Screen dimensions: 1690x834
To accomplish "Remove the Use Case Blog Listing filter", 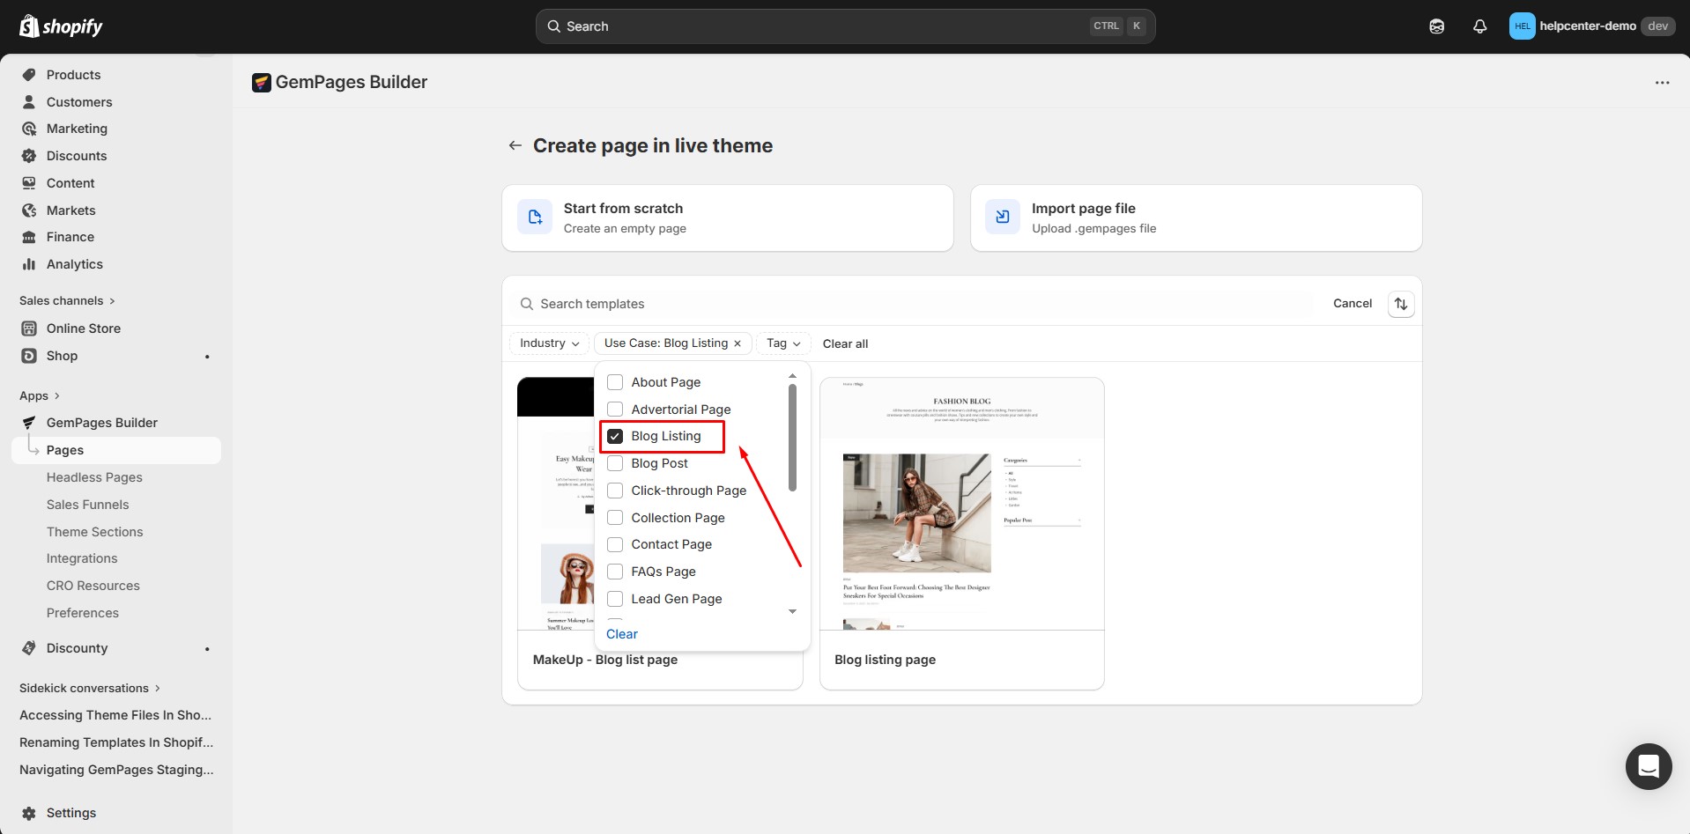I will tap(738, 343).
